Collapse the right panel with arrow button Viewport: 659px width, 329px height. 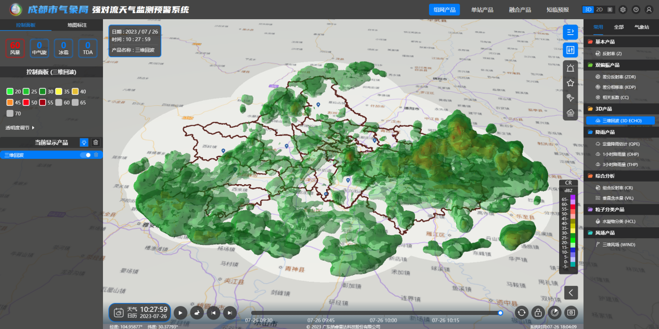click(571, 293)
